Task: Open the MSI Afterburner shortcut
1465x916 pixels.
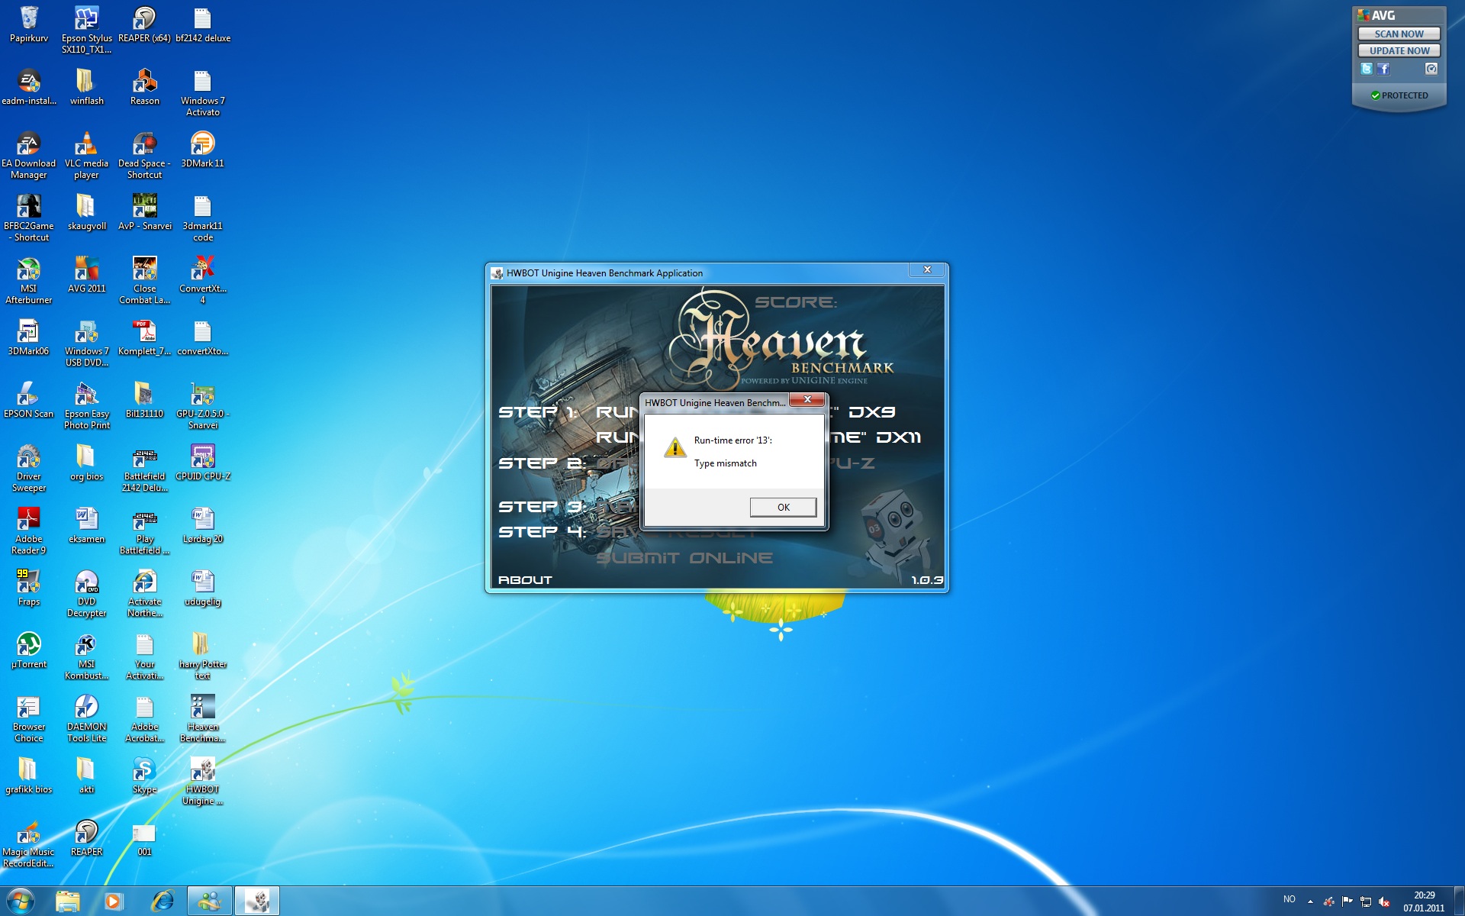Action: click(29, 281)
